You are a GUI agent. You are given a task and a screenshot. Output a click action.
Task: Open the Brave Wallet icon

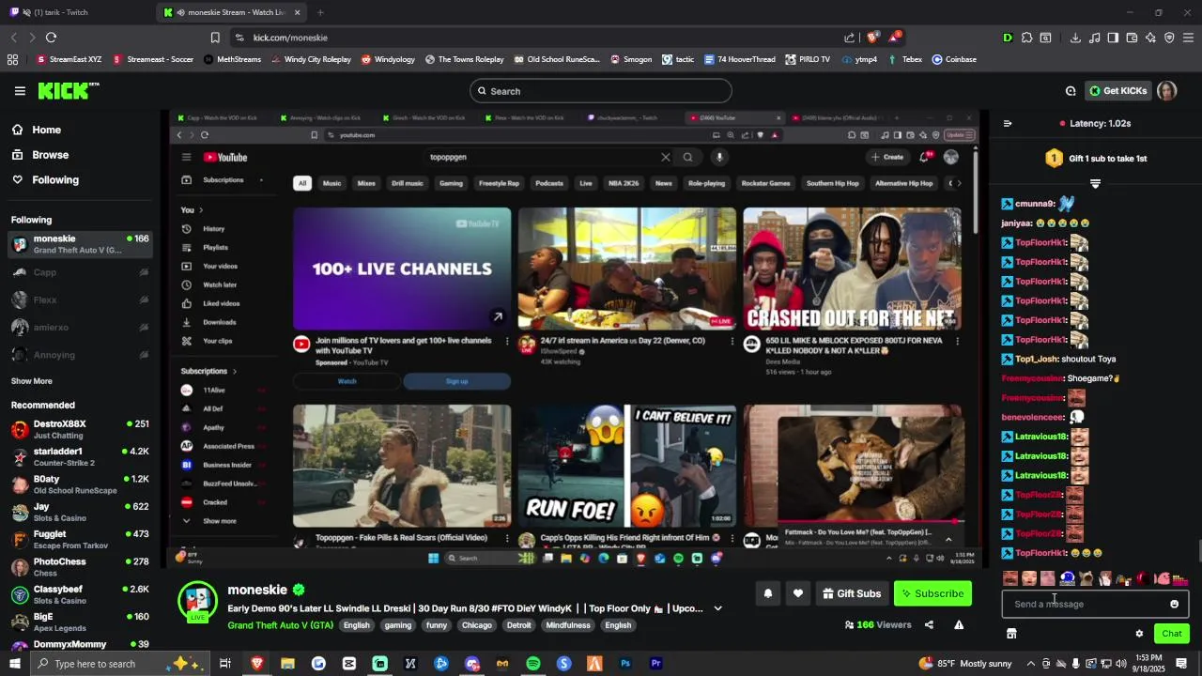click(x=1132, y=38)
